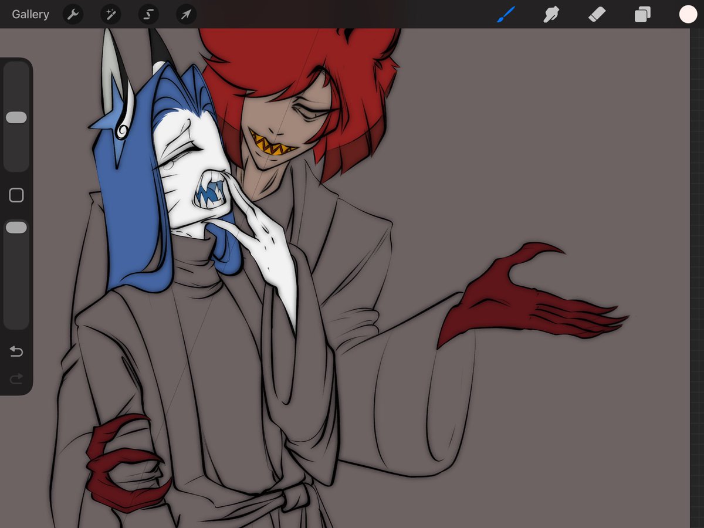Select the Selection tool

point(148,14)
